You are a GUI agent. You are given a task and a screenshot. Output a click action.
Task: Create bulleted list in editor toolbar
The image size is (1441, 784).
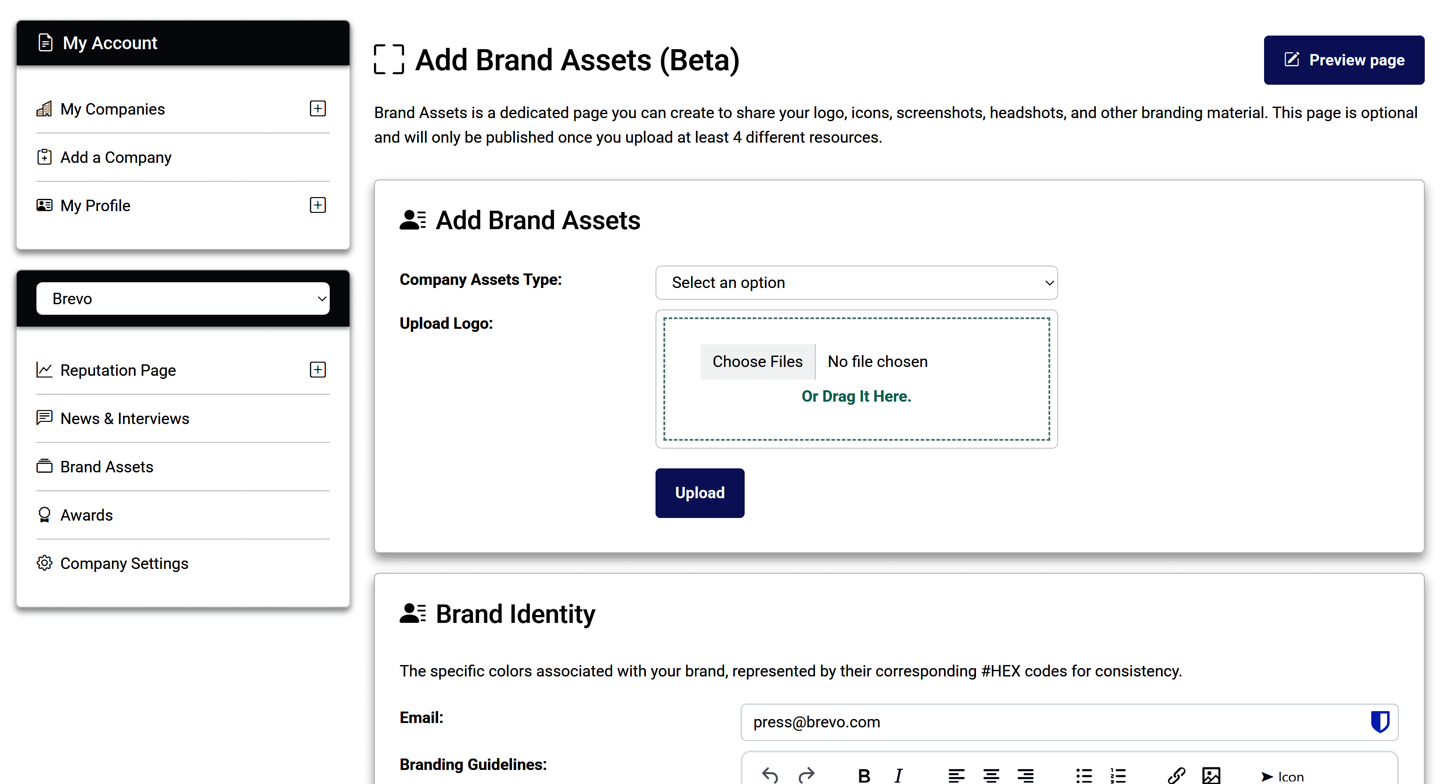tap(1084, 776)
